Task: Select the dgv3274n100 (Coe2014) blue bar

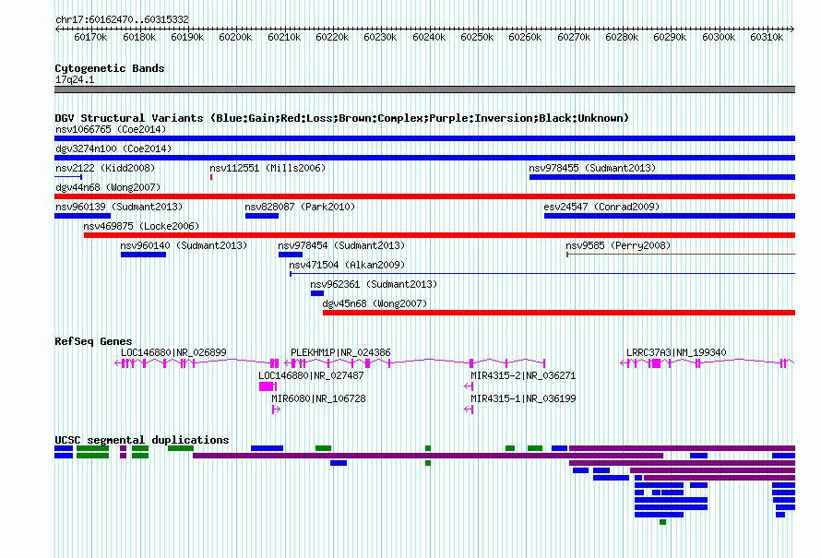Action: (x=424, y=158)
